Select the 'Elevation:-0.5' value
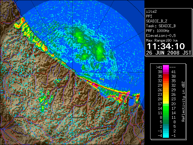The height and width of the screenshot is (145, 193). click(161, 36)
